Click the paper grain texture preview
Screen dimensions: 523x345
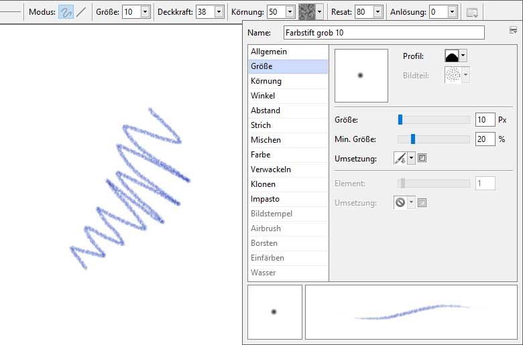[306, 12]
